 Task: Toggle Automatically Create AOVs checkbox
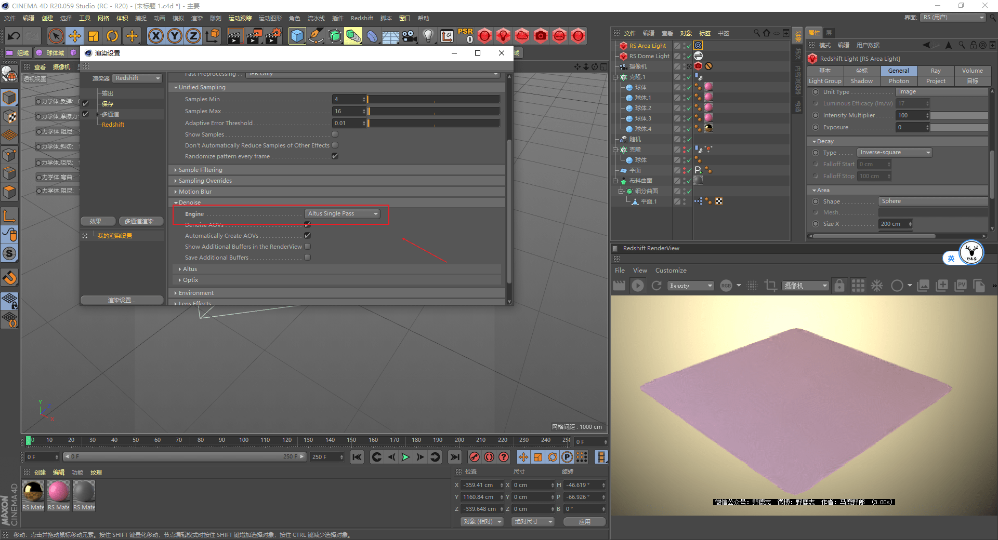[308, 236]
